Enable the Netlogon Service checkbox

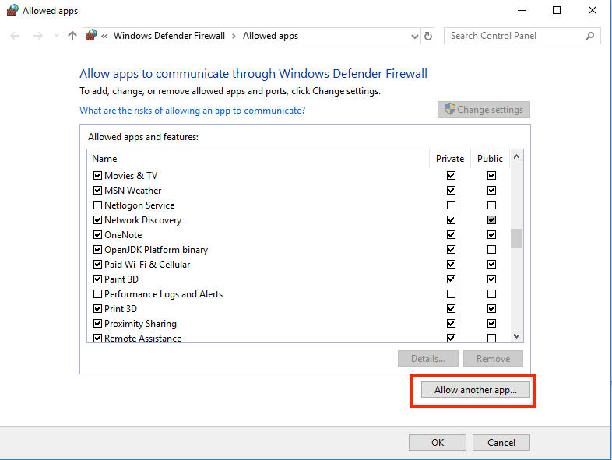[97, 205]
